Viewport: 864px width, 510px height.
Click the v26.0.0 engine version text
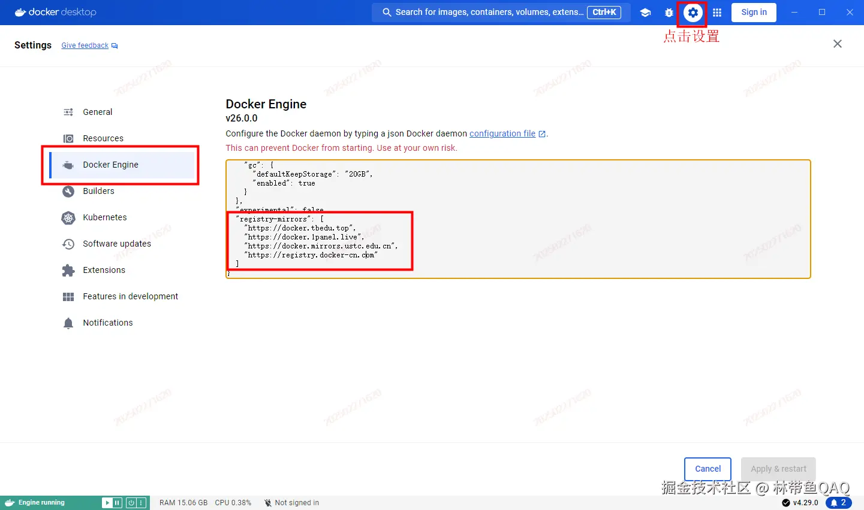coord(242,119)
